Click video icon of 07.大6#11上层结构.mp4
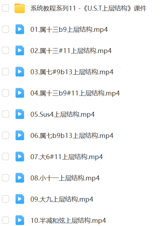 point(20,157)
